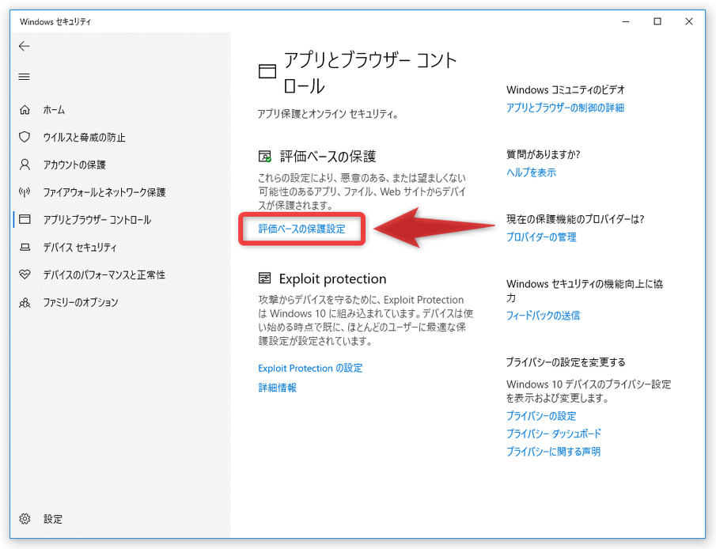Click the settings gear icon
Image resolution: width=716 pixels, height=549 pixels.
25,519
